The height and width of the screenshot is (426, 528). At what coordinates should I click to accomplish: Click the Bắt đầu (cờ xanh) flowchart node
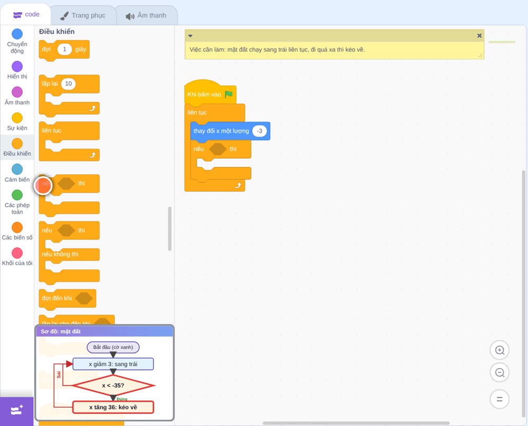coord(113,347)
